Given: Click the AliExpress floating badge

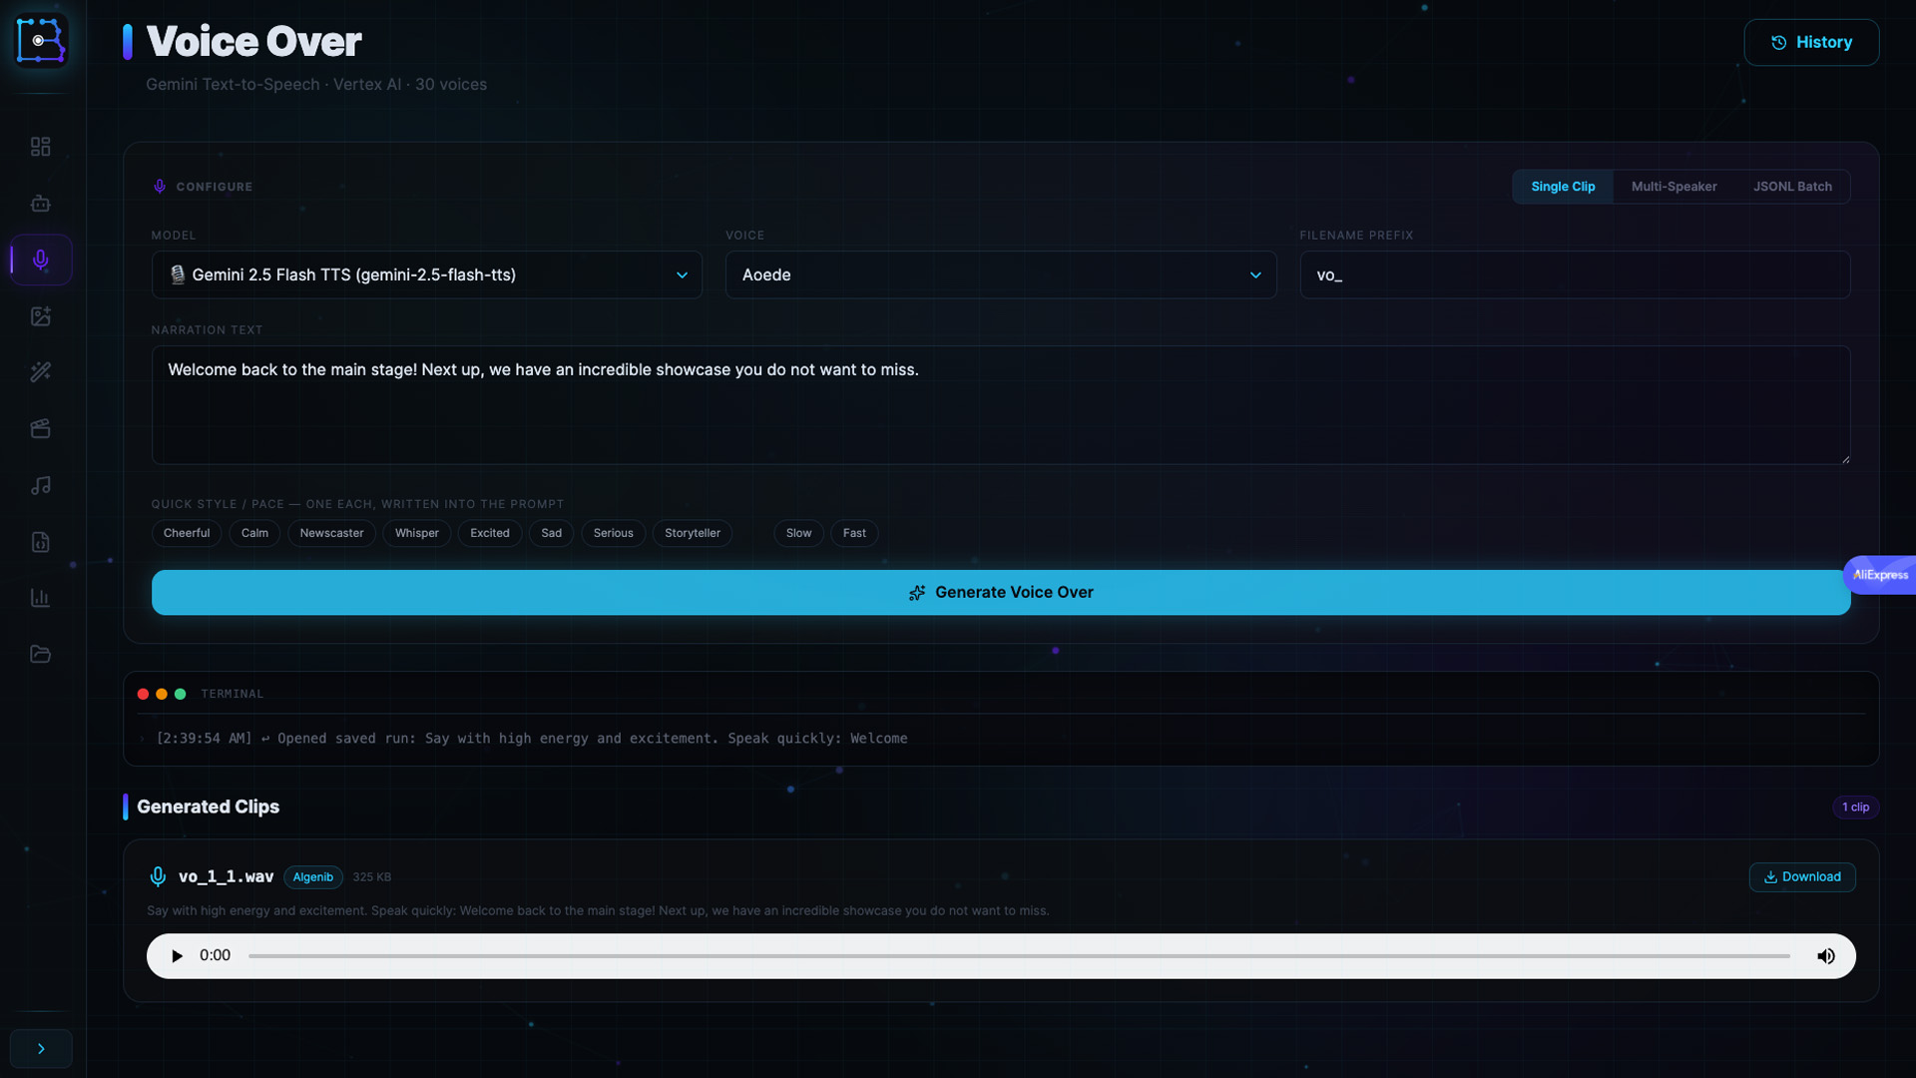Looking at the screenshot, I should point(1880,575).
